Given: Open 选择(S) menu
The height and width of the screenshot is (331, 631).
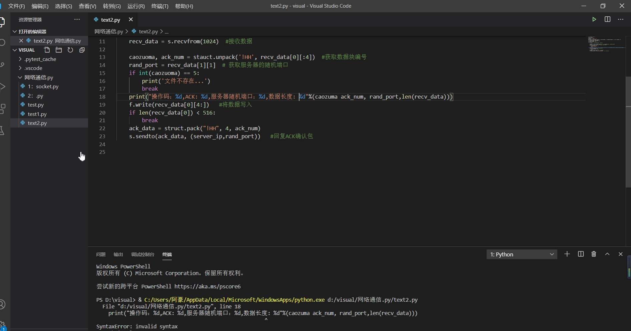Looking at the screenshot, I should (63, 6).
